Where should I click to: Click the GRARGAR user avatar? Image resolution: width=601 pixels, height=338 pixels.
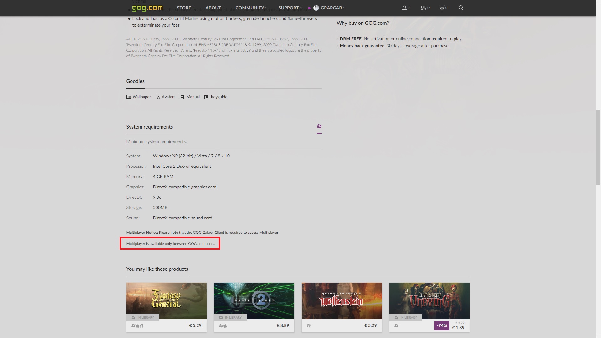coord(316,8)
